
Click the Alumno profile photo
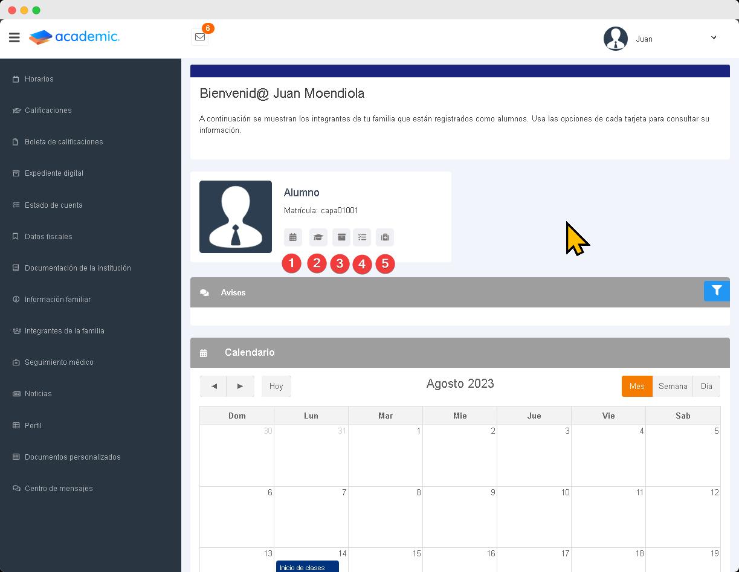tap(236, 217)
